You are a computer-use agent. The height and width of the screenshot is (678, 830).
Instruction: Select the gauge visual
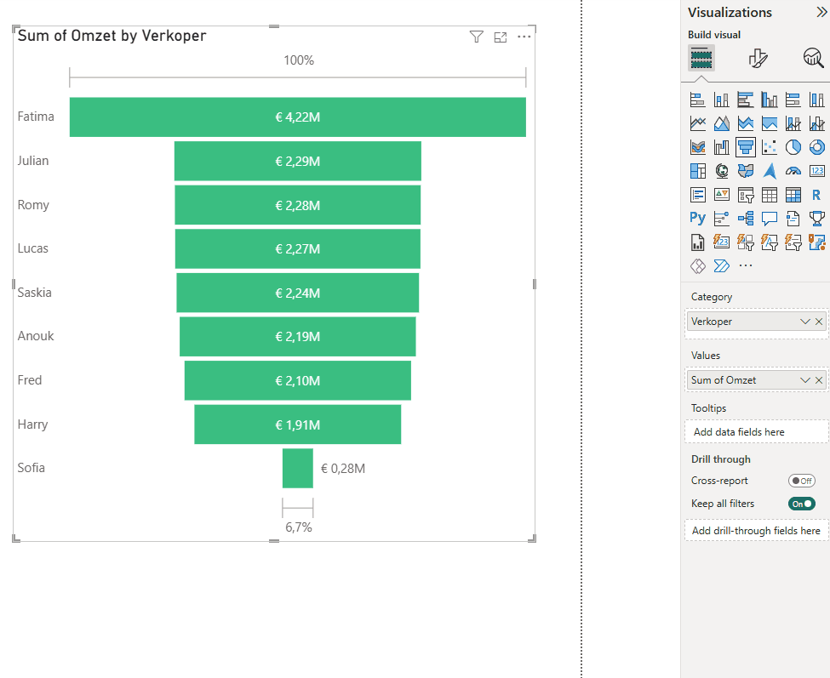tap(793, 170)
